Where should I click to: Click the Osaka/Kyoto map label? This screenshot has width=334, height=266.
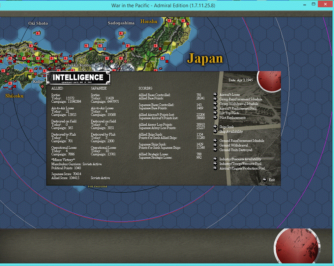click(78, 65)
